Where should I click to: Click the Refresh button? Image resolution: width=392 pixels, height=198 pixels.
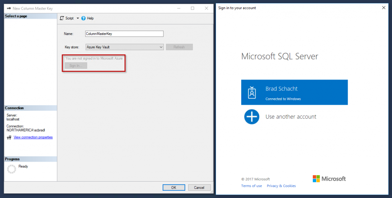point(179,47)
